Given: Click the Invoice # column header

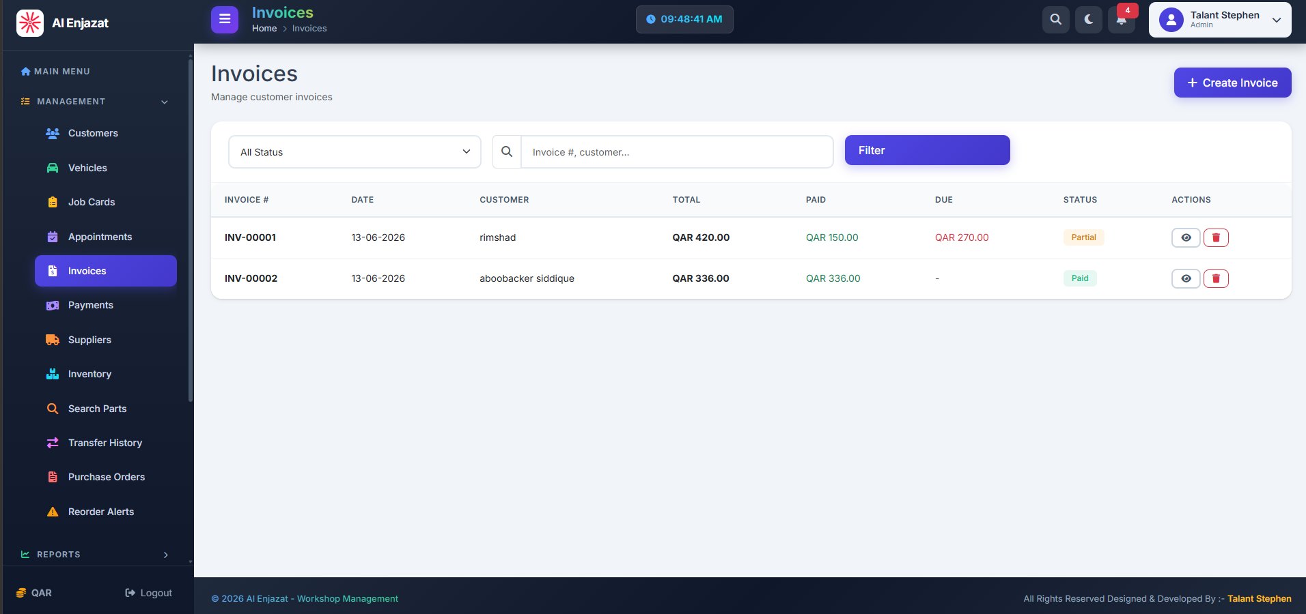Looking at the screenshot, I should tap(247, 200).
